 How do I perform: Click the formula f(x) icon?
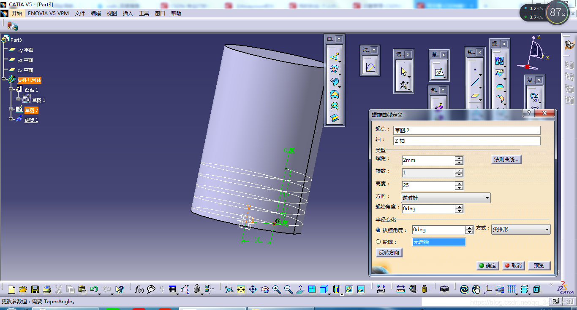(x=139, y=289)
